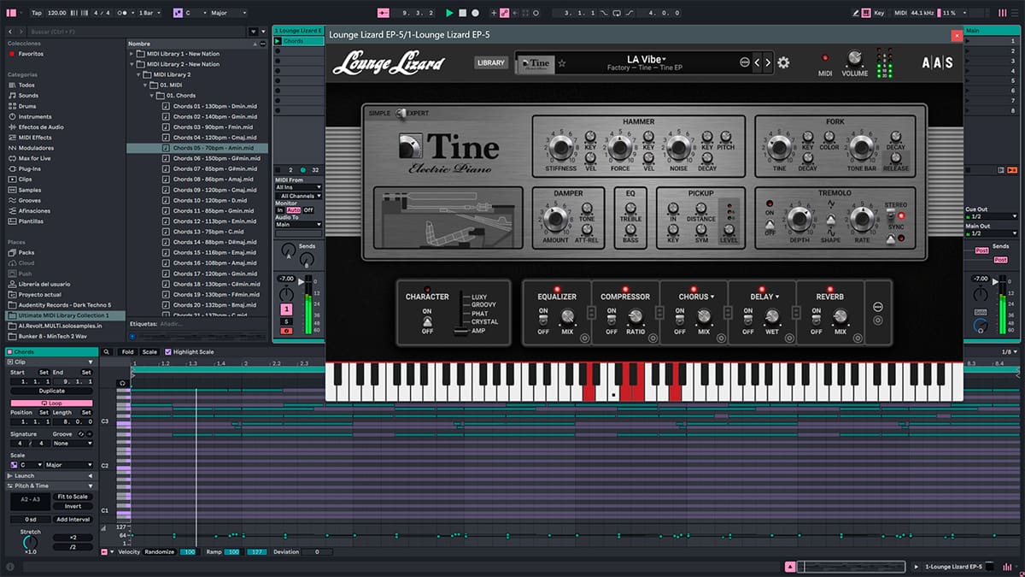This screenshot has height=577, width=1025.
Task: Toggle the metronome icon beside time signature
Action: pyautogui.click(x=122, y=13)
